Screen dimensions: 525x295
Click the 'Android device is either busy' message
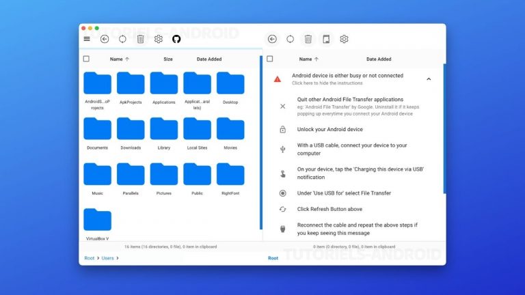(x=347, y=76)
